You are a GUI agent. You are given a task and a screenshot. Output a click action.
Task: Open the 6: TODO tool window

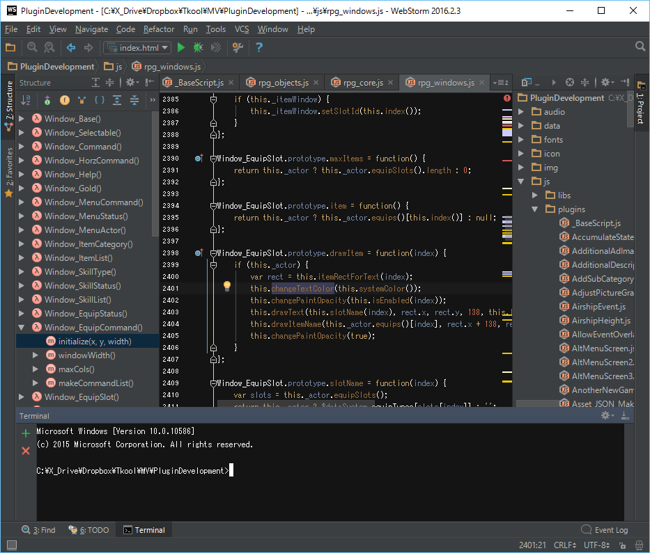[x=88, y=530]
